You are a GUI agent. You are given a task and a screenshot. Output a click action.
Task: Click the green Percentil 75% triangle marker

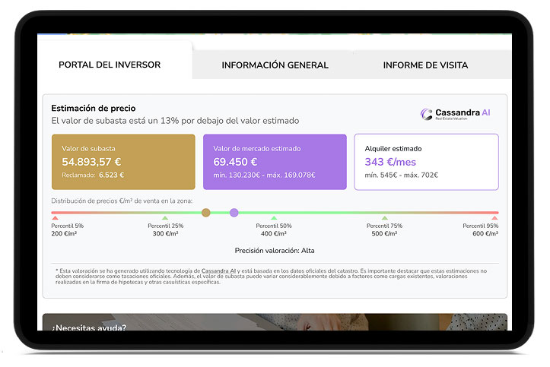coord(384,219)
